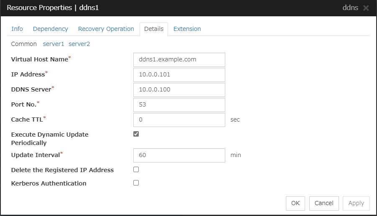Screen dimensions: 377x216
Task: Click the Cache TTL input
Action: [x=179, y=119]
